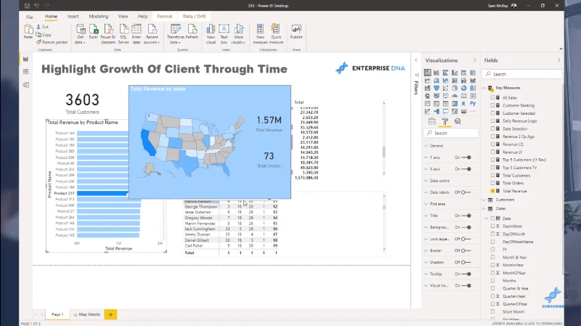This screenshot has width=581, height=326.
Task: Select the Python visual
Action: pyautogui.click(x=473, y=104)
